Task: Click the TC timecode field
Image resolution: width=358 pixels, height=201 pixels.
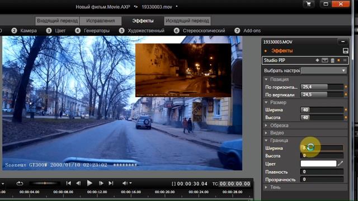Action: point(235,184)
